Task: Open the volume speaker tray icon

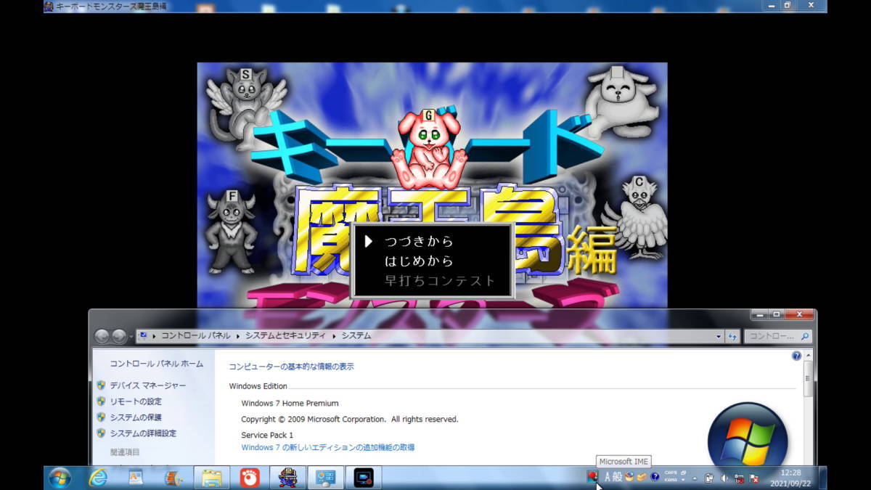Action: (x=724, y=478)
